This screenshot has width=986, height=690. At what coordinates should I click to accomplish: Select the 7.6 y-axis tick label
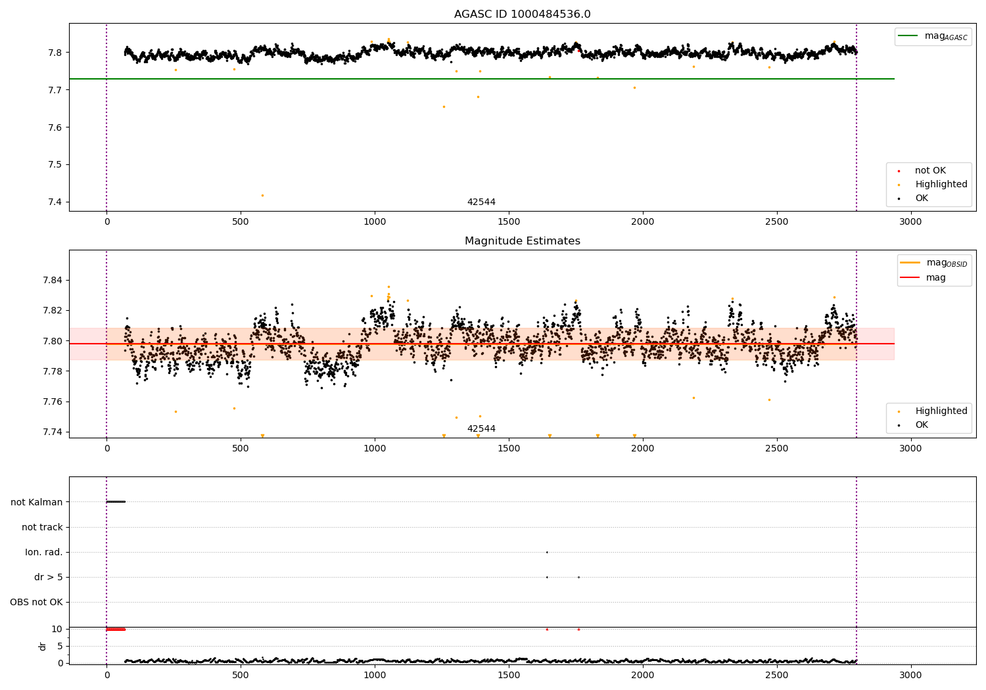55,127
